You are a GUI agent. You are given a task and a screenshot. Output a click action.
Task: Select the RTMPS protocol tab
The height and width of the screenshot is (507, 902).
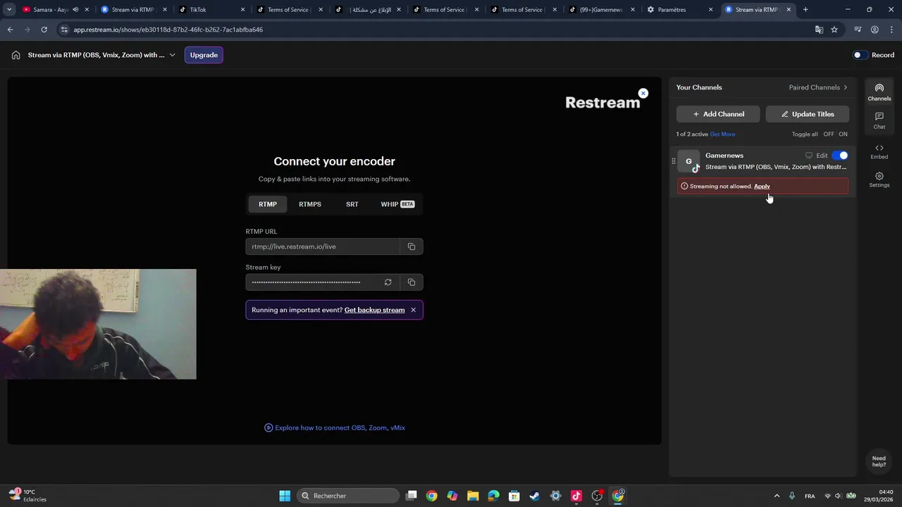(x=310, y=204)
